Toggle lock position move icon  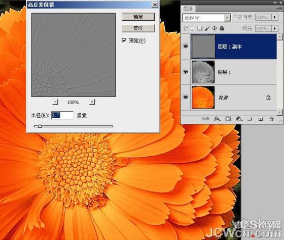tap(215, 28)
